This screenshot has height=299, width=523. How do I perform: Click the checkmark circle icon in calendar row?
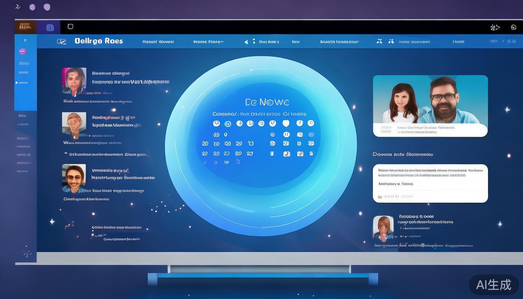pyautogui.click(x=272, y=123)
